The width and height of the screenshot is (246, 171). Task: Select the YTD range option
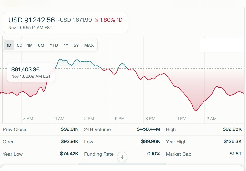point(54,45)
